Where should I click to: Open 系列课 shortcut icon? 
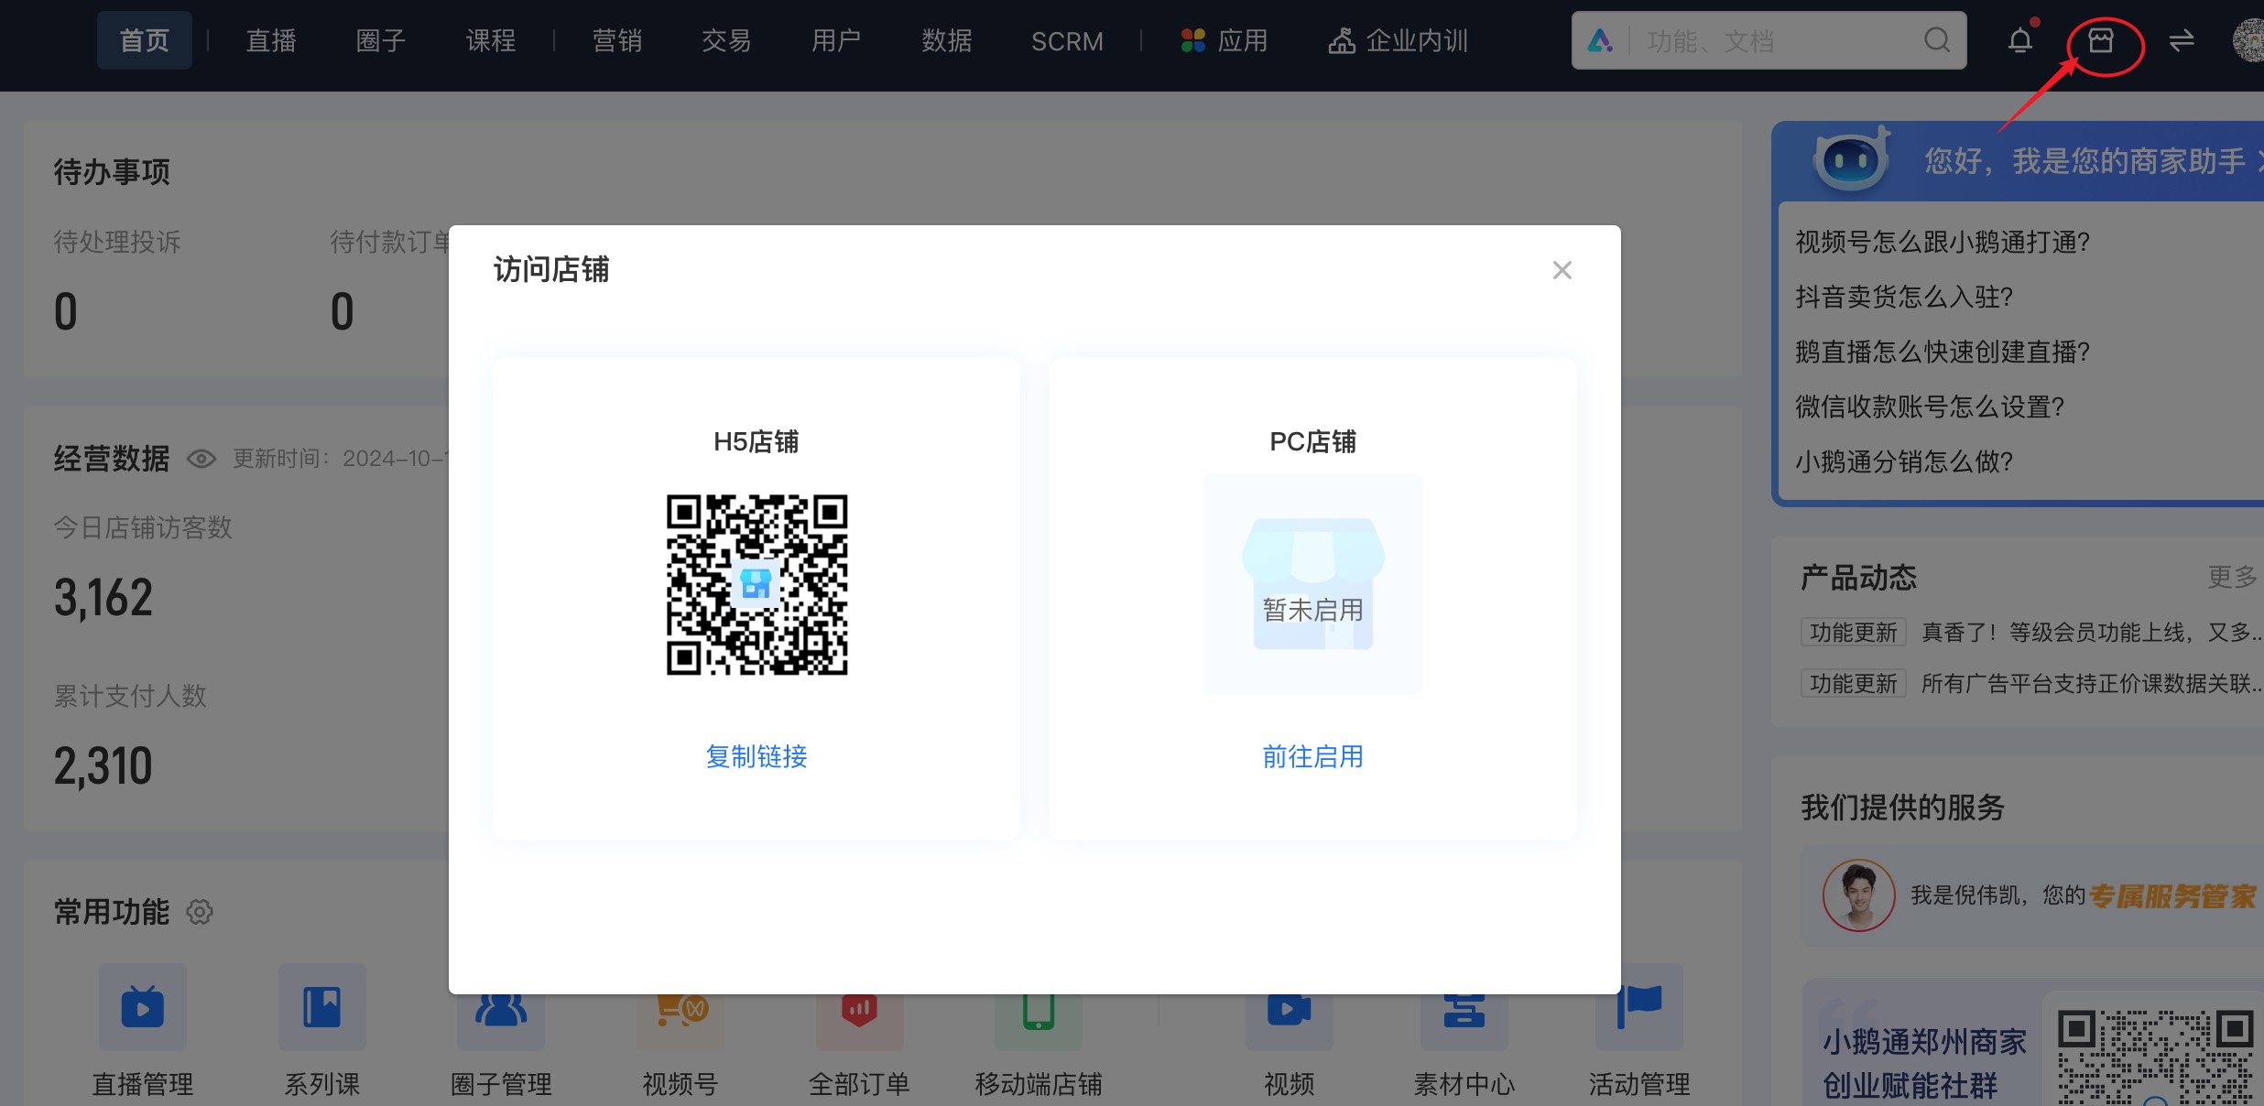coord(322,1007)
